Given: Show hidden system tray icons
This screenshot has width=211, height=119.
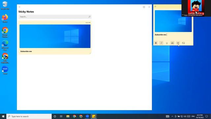Looking at the screenshot, I should [172, 116].
